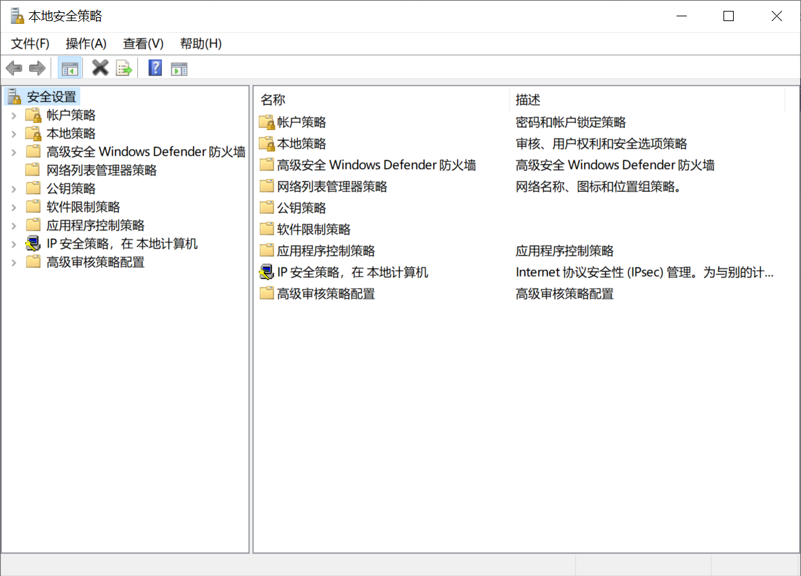Select 软件限制策略 name in the list
801x576 pixels.
tap(313, 229)
